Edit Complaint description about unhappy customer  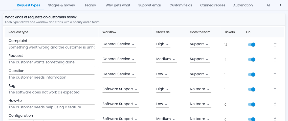point(51,47)
